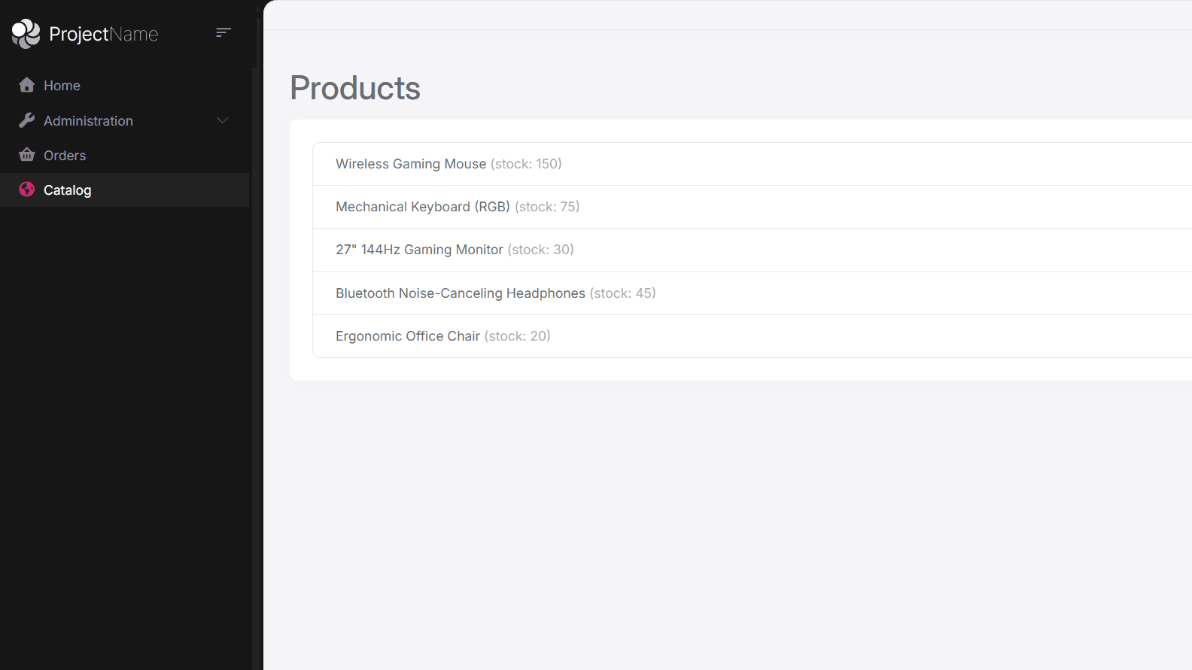
Task: Click the (stock: 45) label
Action: pyautogui.click(x=622, y=293)
